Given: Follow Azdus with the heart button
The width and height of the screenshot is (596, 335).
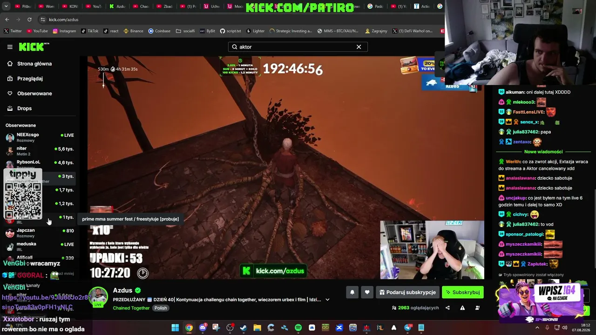Looking at the screenshot, I should (367, 292).
